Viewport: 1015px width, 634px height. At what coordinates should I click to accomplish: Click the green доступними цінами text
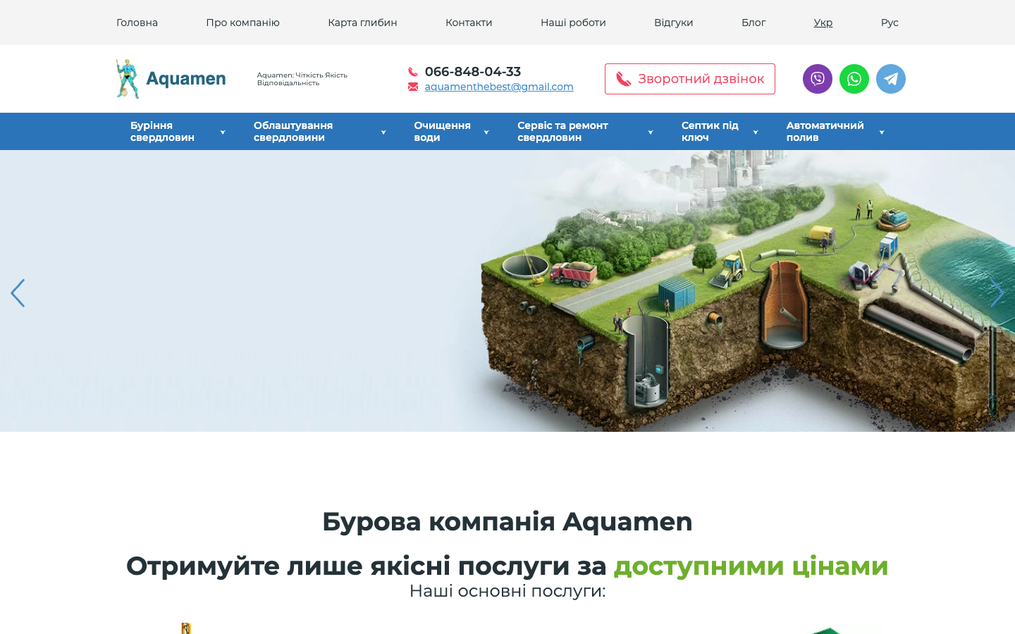click(x=751, y=566)
